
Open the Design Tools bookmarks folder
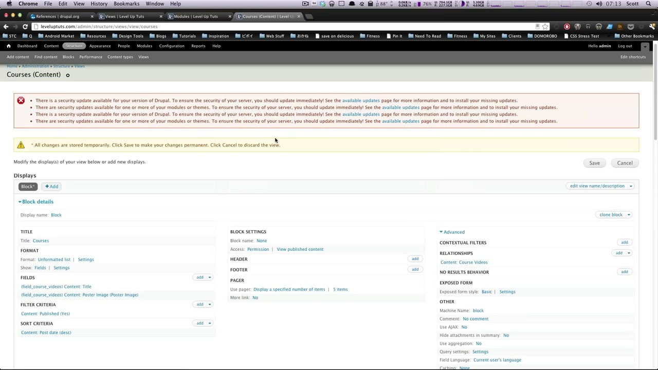(x=127, y=36)
